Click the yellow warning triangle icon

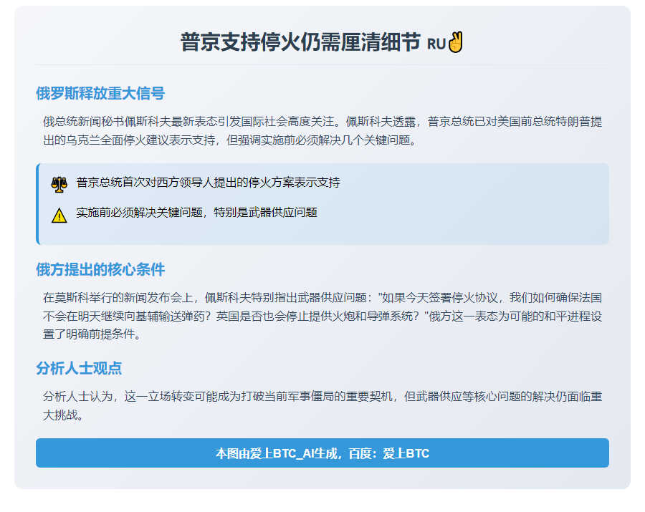point(59,215)
